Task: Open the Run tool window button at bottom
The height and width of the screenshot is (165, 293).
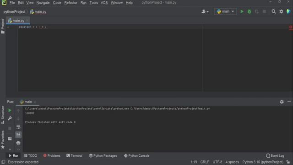Action: 13,156
